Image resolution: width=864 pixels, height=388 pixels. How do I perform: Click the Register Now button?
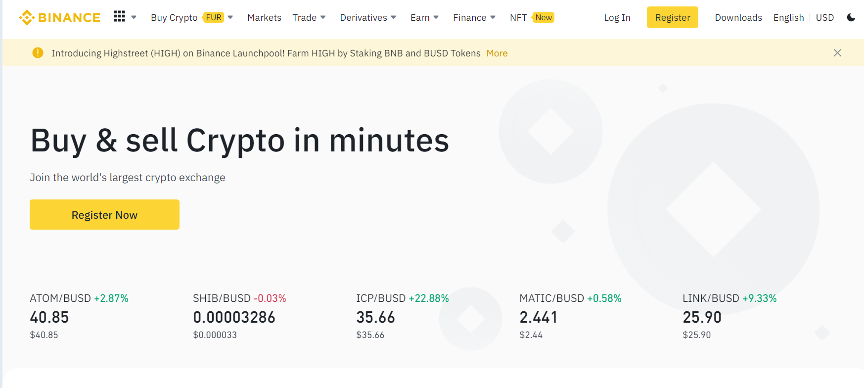click(104, 214)
